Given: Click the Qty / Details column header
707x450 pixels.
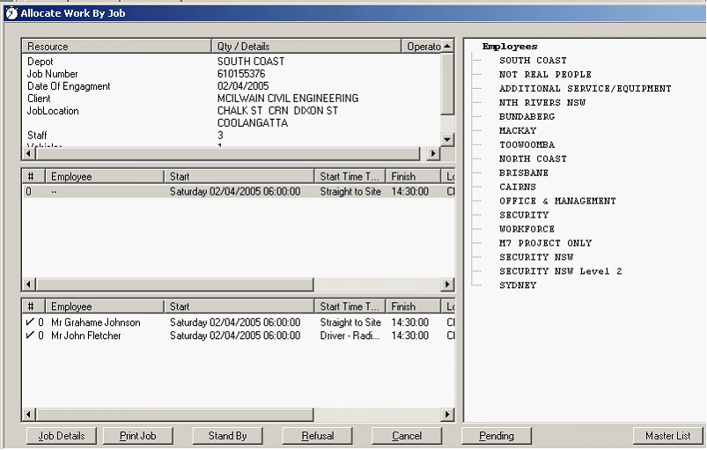Looking at the screenshot, I should pyautogui.click(x=306, y=46).
